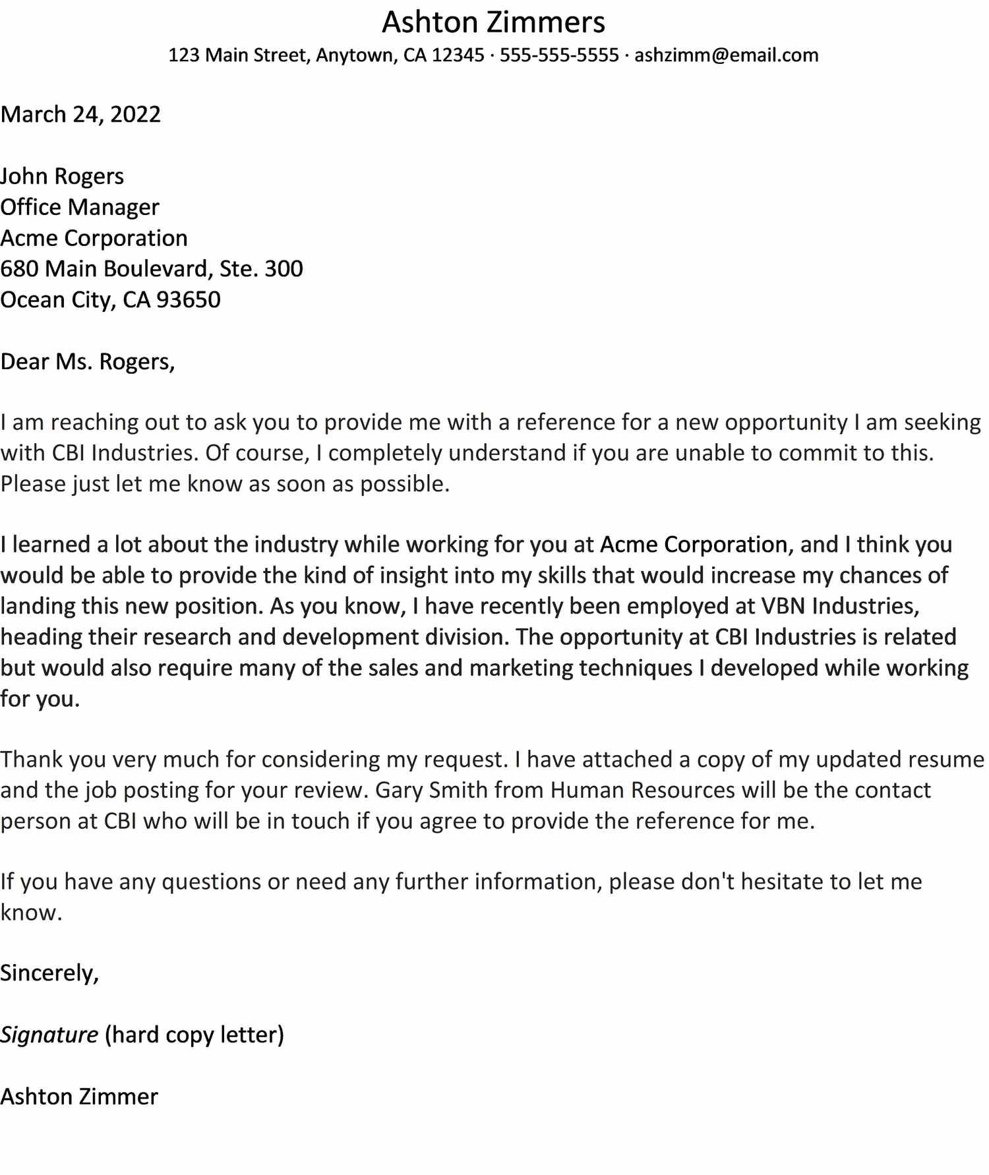Click the Ashton Zimmers heading at top

(493, 22)
